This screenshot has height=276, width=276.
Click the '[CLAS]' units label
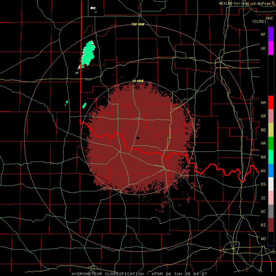259,21
